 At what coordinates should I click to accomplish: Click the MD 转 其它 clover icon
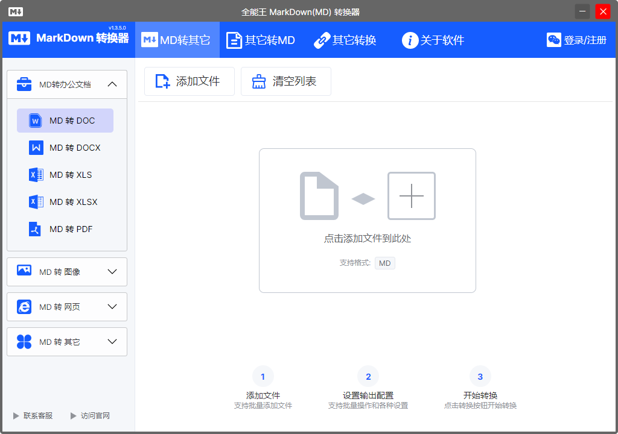(24, 341)
